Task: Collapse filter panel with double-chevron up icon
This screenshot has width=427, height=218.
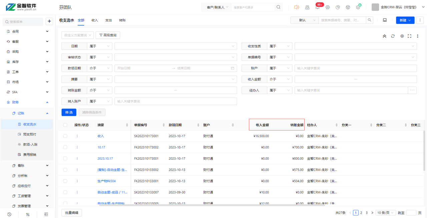Action: (384, 36)
